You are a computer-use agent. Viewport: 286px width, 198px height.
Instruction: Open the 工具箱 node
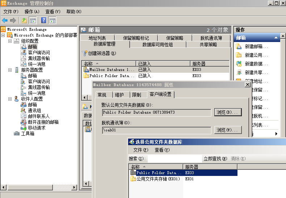pos(28,134)
